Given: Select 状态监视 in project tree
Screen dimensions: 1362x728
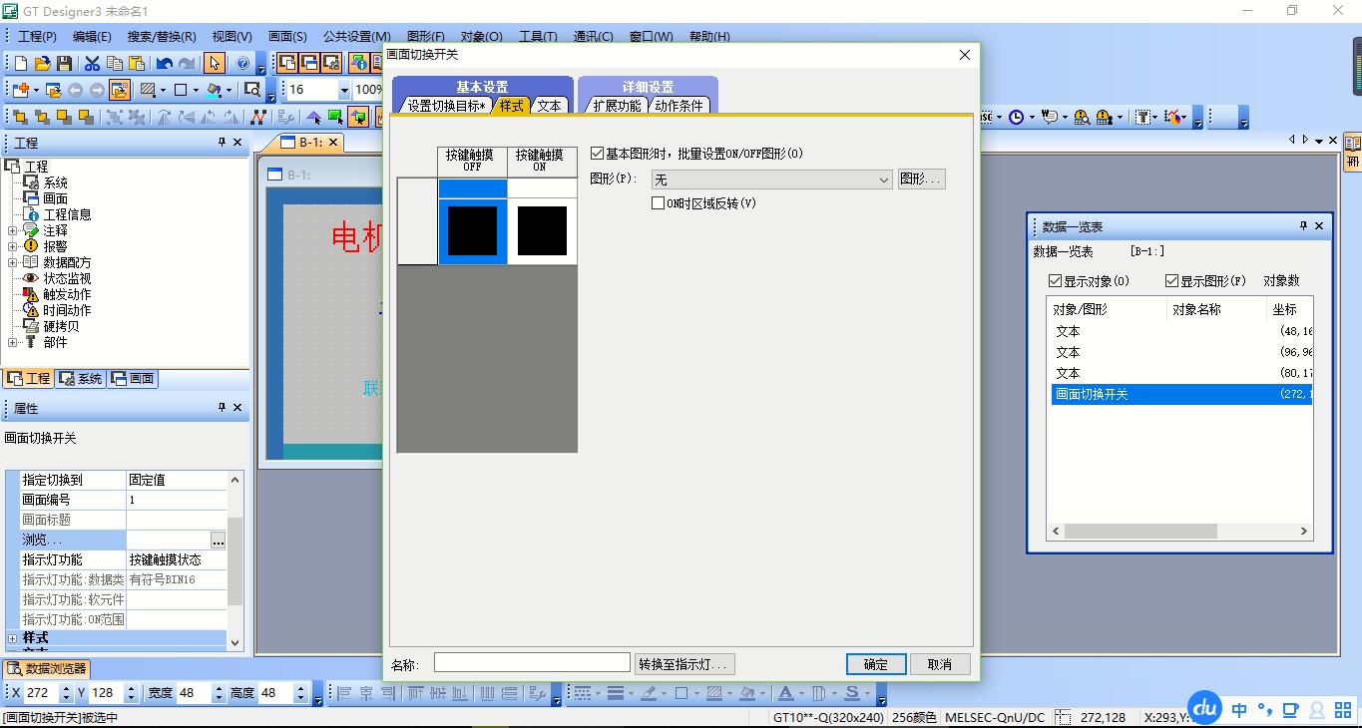Looking at the screenshot, I should click(67, 278).
